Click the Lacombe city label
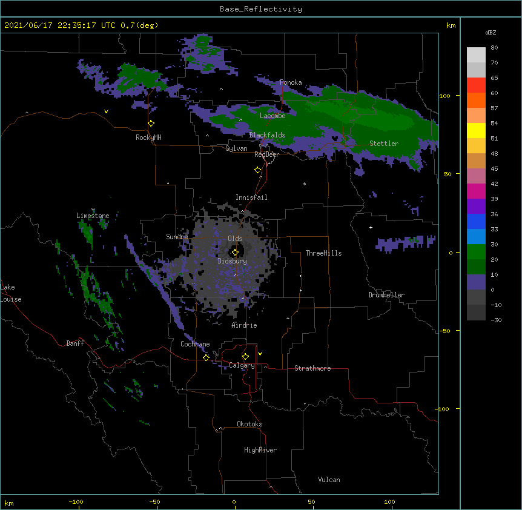This screenshot has width=522, height=510. (273, 116)
